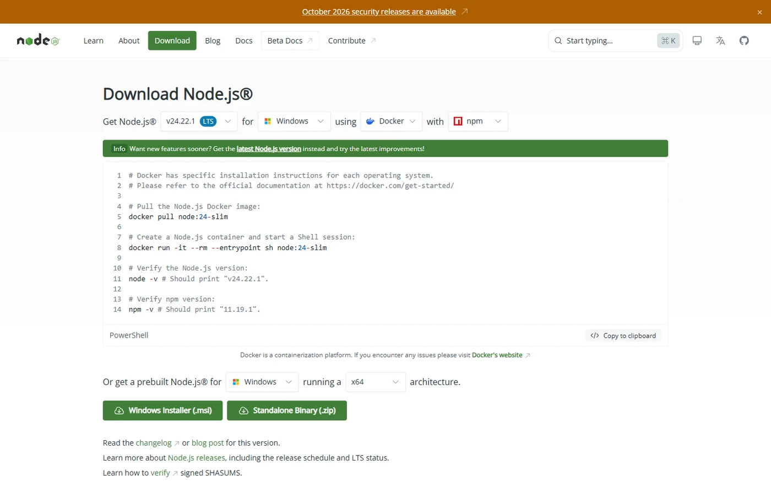This screenshot has height=482, width=771.
Task: Click the PowerShell label under the code
Action: click(129, 335)
